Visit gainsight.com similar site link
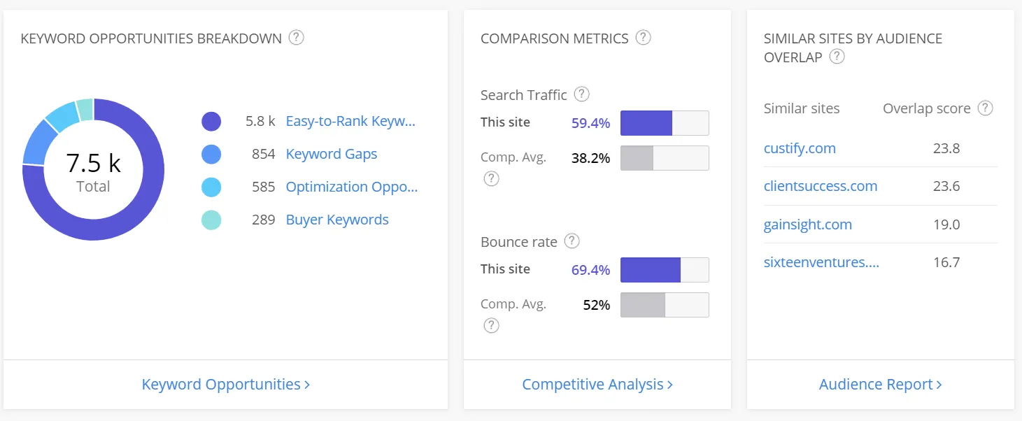 pos(808,224)
